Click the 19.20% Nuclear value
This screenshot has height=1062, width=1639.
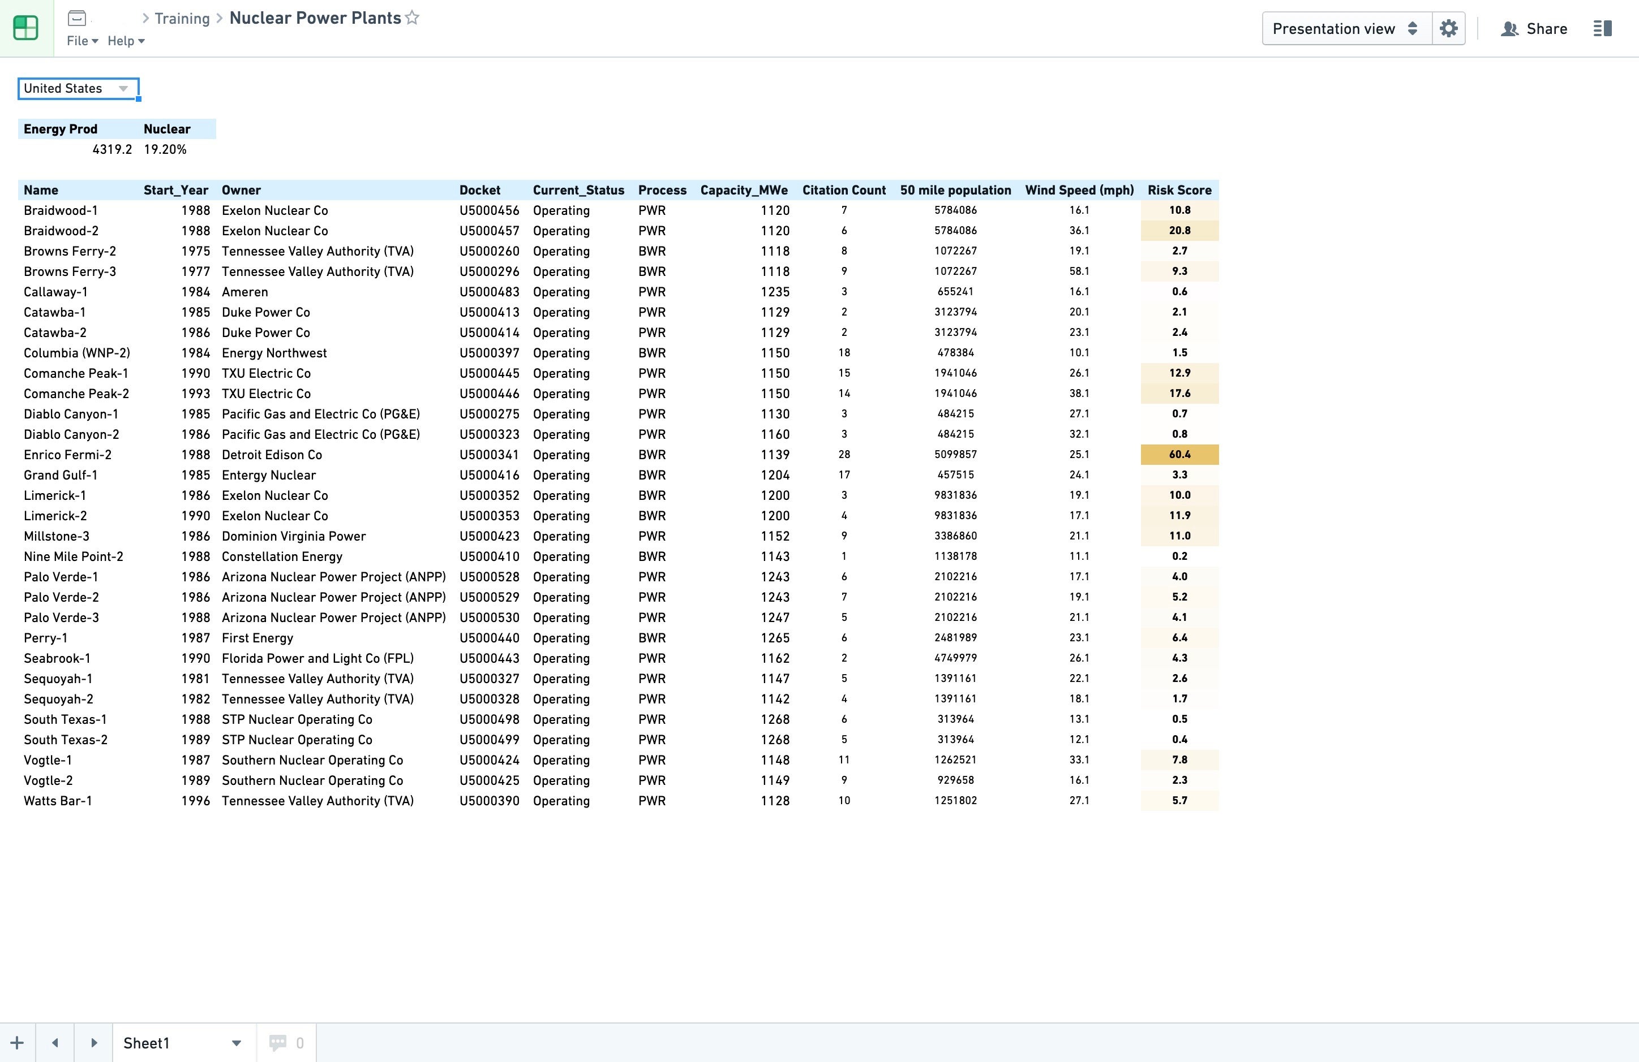(165, 149)
